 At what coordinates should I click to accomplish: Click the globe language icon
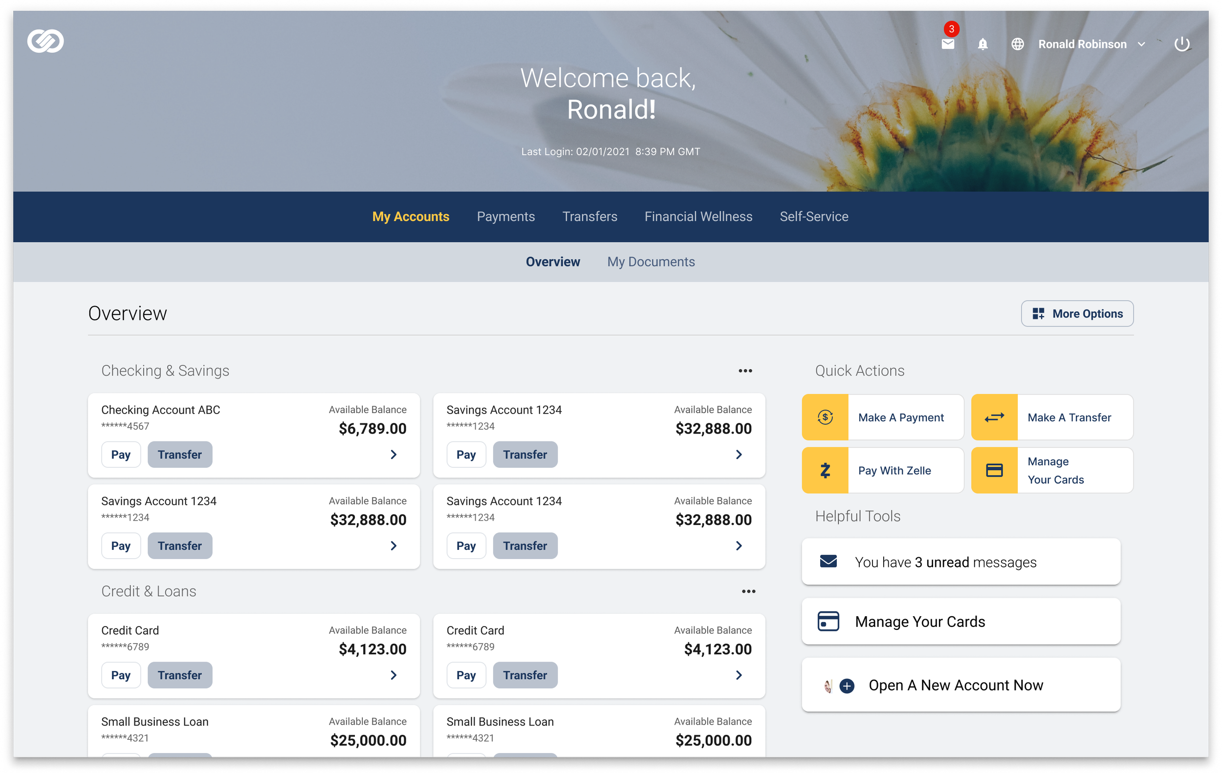(1017, 44)
